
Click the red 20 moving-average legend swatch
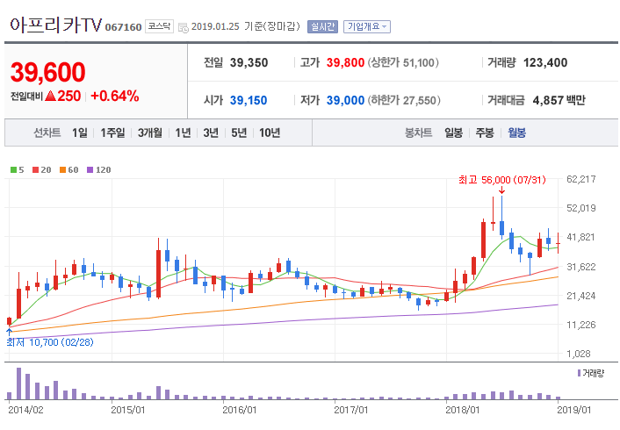(36, 170)
